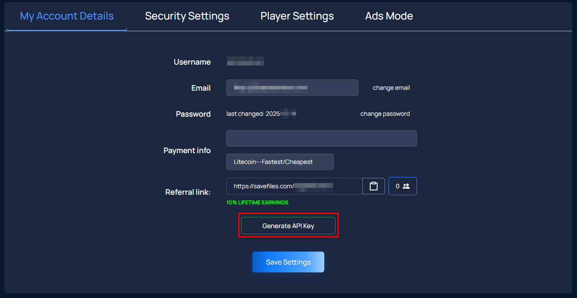Click the Payment info label
This screenshot has width=577, height=298.
(187, 151)
